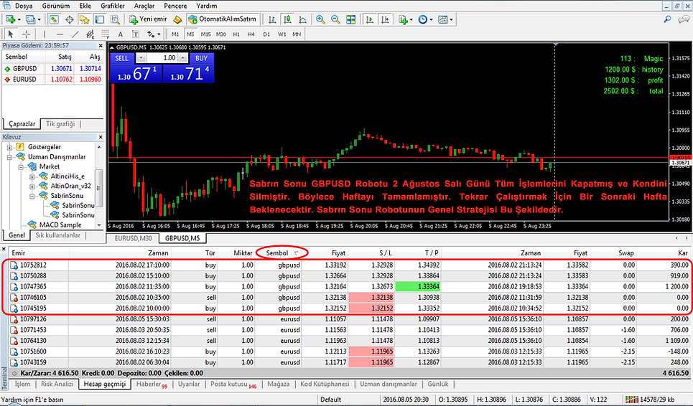Open the new chart toolbar icon

[x=11, y=19]
